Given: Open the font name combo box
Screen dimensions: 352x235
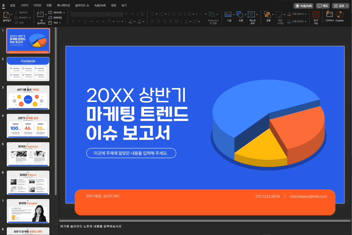Looking at the screenshot, I should tap(90, 14).
